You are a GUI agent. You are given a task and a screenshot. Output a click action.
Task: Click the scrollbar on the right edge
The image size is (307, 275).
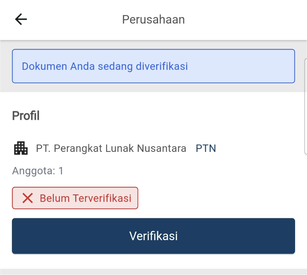click(305, 105)
